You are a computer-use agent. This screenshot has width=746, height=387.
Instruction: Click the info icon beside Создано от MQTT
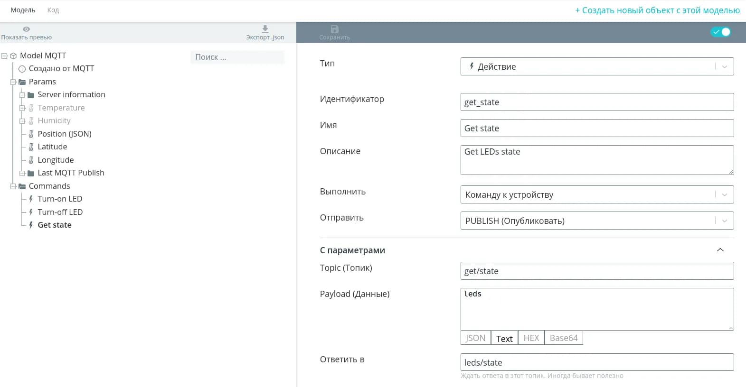[22, 69]
